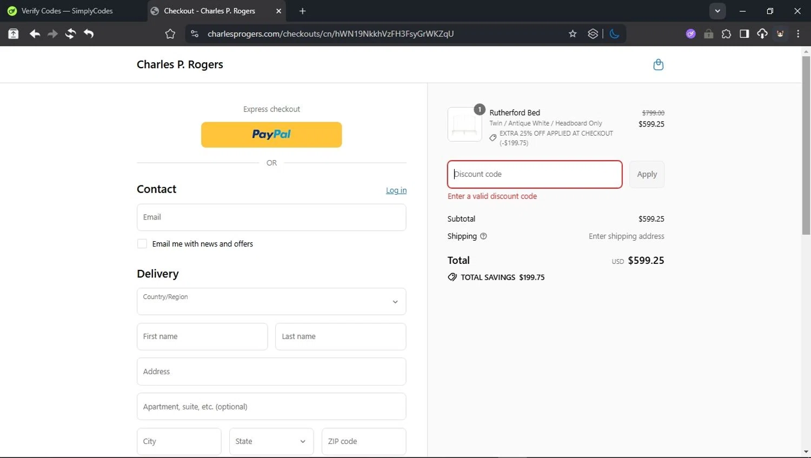Click the 'Enter shipping address' text
811x458 pixels.
pyautogui.click(x=626, y=236)
